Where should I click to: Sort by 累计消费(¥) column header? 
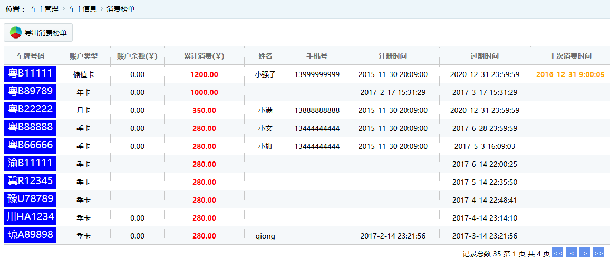tap(204, 56)
